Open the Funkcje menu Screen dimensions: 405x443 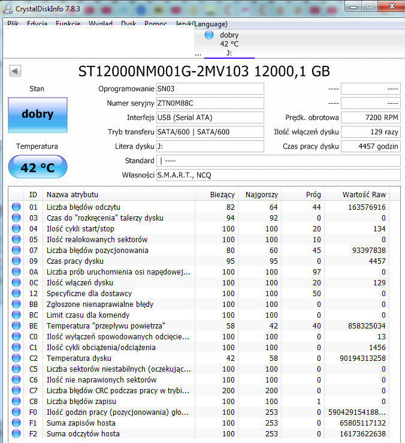[68, 24]
